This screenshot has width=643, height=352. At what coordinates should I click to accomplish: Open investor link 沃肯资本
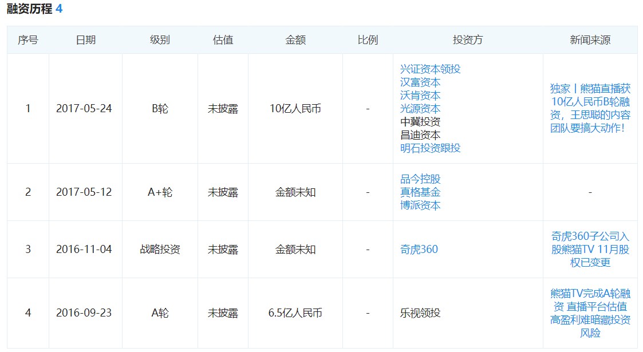click(x=420, y=95)
